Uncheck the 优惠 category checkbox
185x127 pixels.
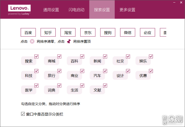(x=151, y=71)
